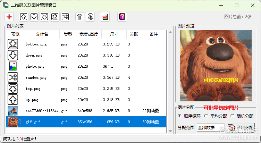
Task: Click the trash can delete icon
Action: coord(80,16)
